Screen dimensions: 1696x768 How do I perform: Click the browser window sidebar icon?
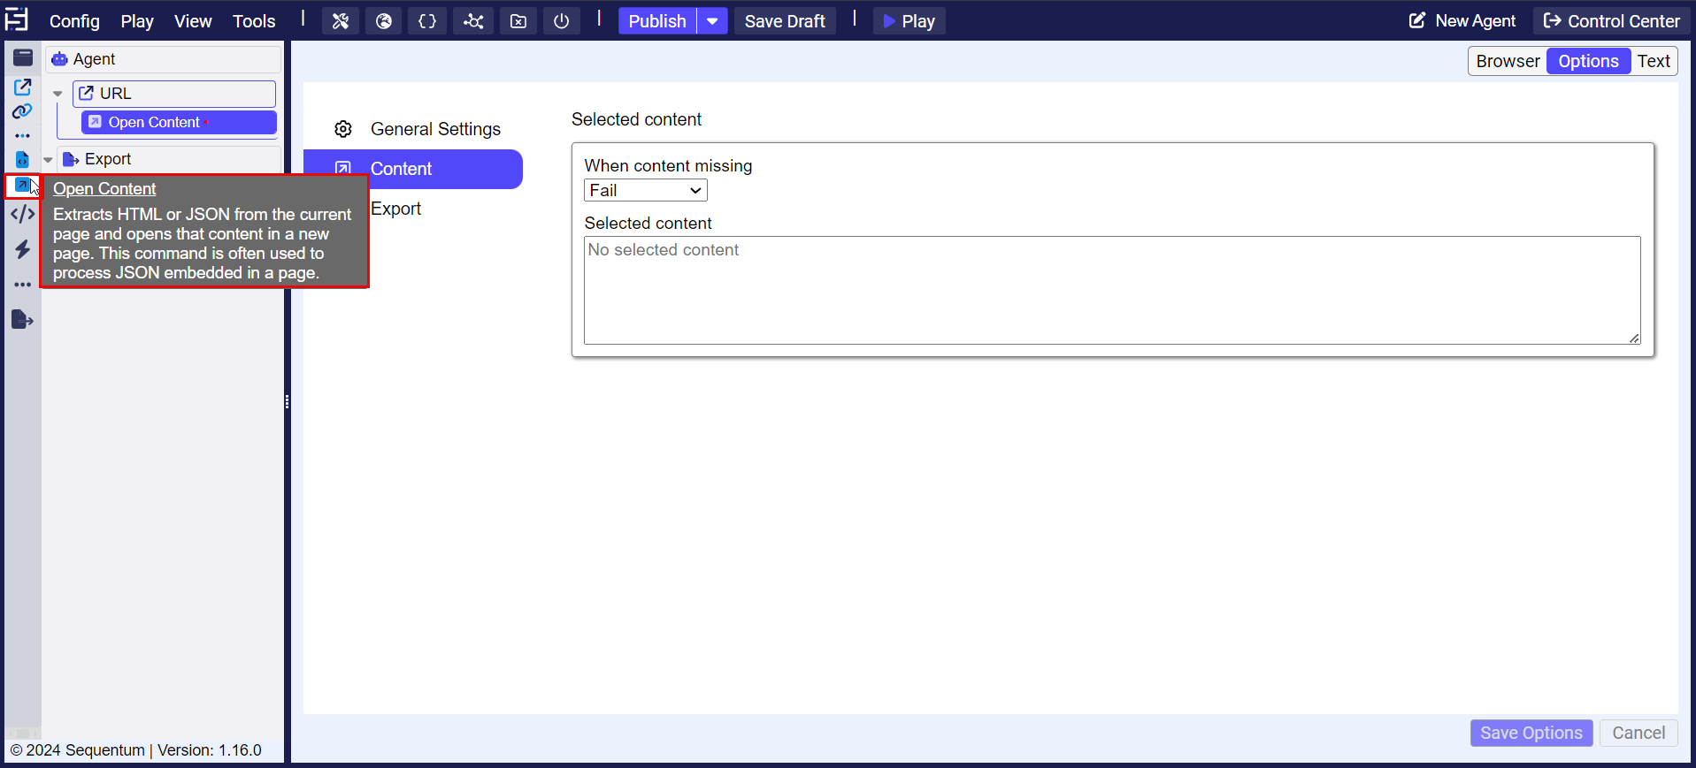tap(23, 58)
